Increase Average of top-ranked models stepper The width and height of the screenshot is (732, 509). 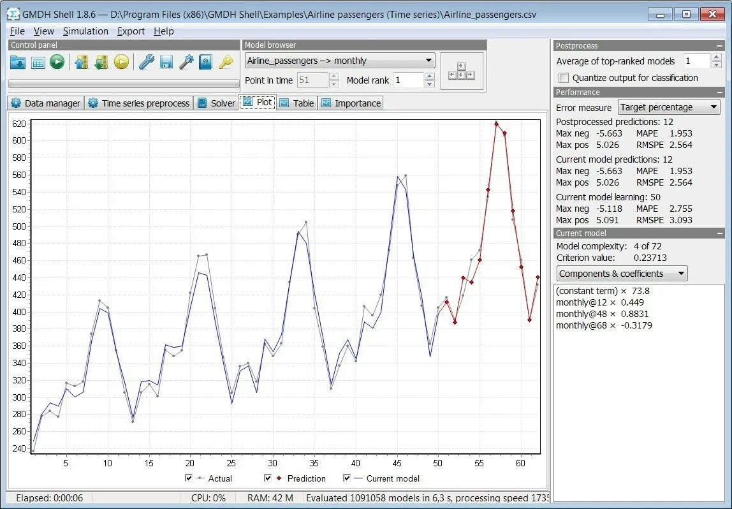point(717,57)
